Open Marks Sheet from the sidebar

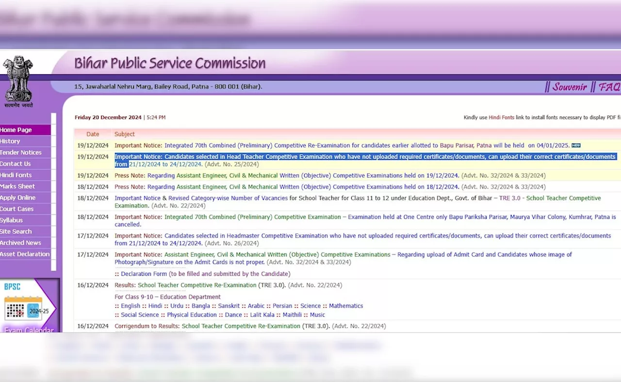[25, 186]
